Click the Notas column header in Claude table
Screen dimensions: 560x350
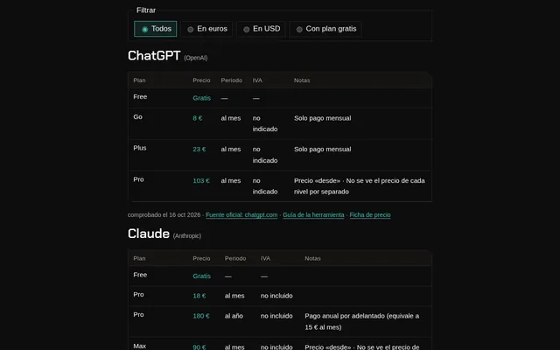[312, 258]
